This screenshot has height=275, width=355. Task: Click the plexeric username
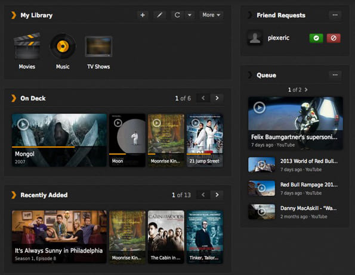click(x=279, y=37)
